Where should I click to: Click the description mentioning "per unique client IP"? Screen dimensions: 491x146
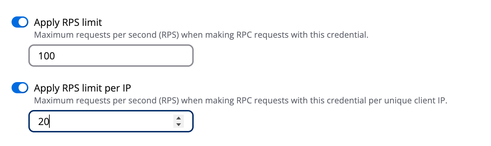click(241, 101)
